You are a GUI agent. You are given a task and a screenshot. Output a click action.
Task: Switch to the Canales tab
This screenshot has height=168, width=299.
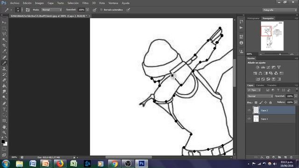(260, 85)
